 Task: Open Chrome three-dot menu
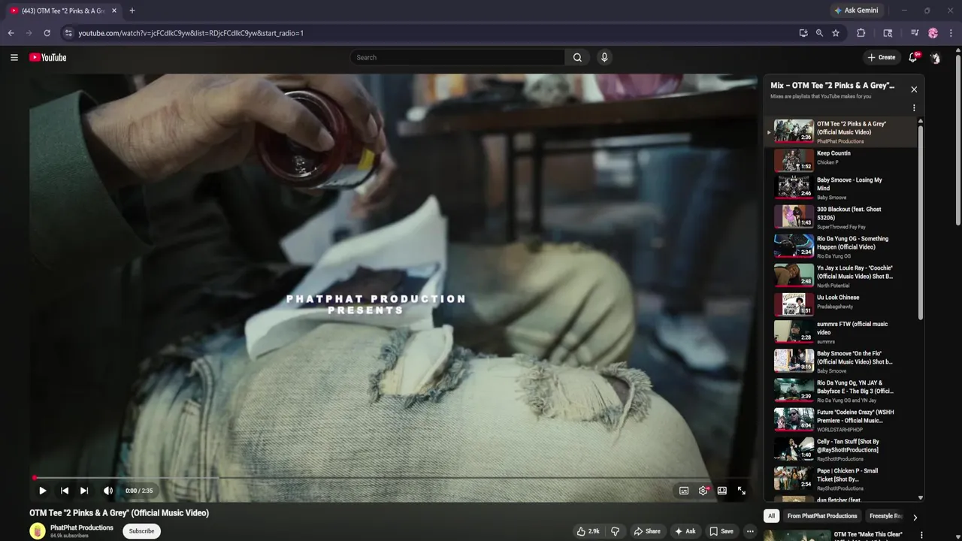coord(951,33)
